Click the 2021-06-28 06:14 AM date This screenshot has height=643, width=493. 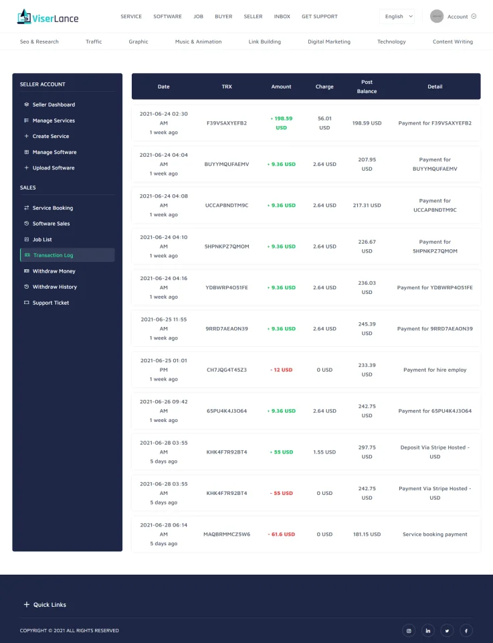pos(164,529)
